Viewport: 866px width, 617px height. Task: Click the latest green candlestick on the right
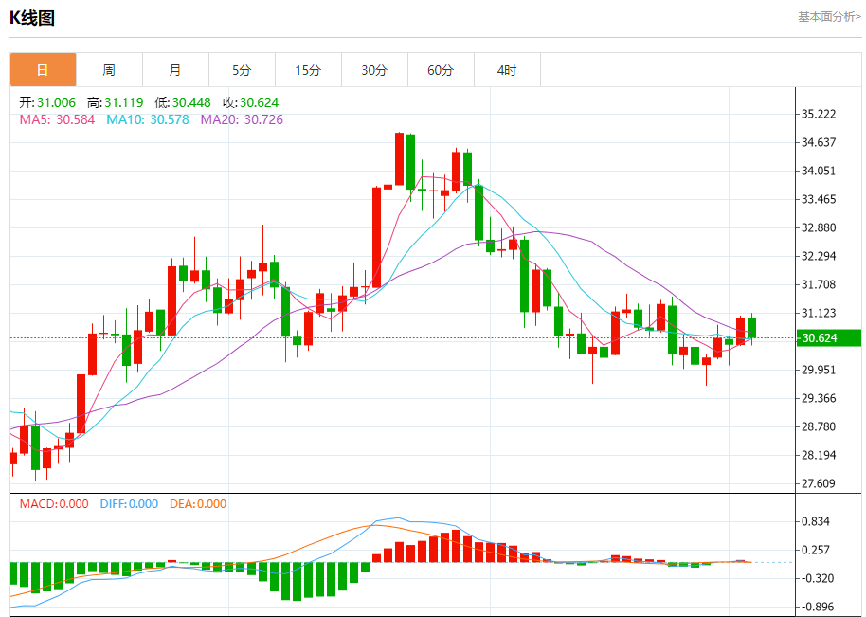pos(751,328)
